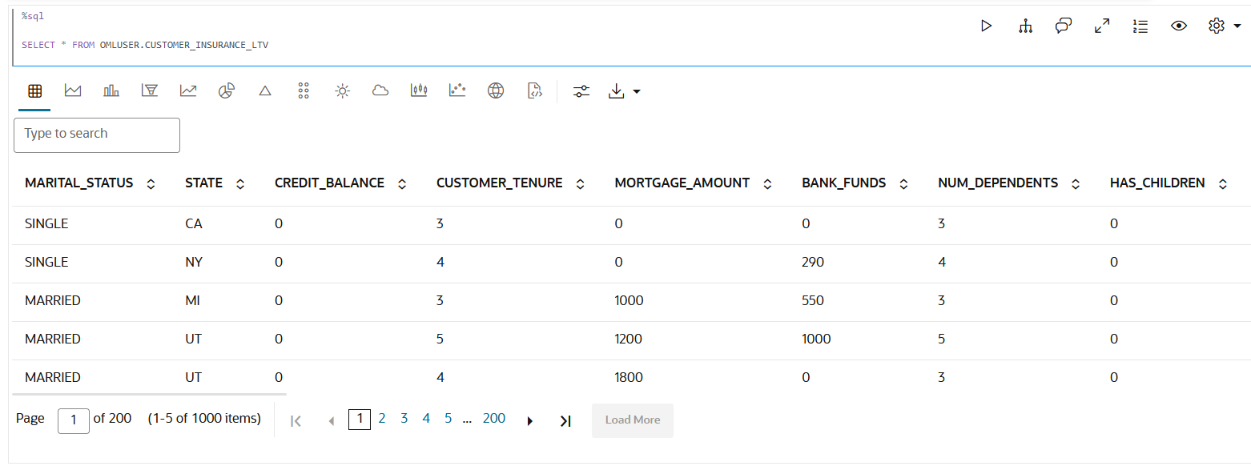Go to the first page arrow
This screenshot has height=466, width=1251.
coord(296,420)
